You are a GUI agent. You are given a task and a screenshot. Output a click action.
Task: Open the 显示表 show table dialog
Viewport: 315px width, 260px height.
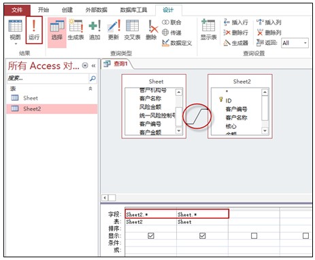[208, 30]
